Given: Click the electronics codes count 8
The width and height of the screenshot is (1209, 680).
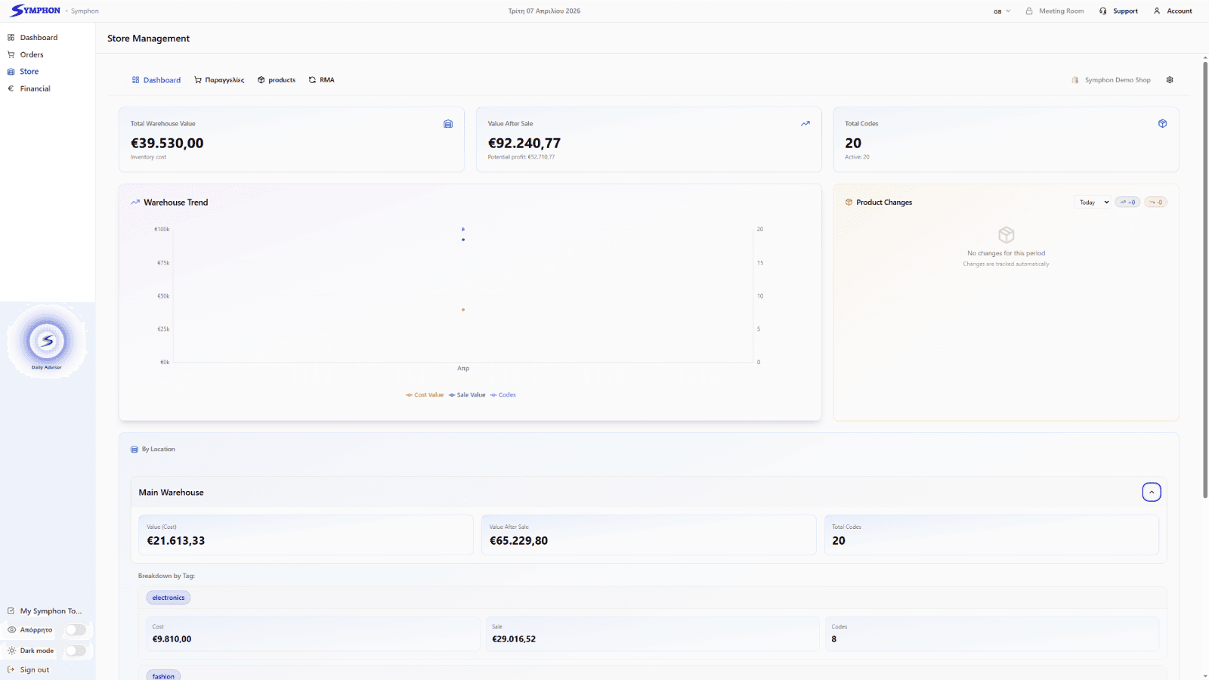Looking at the screenshot, I should [834, 639].
